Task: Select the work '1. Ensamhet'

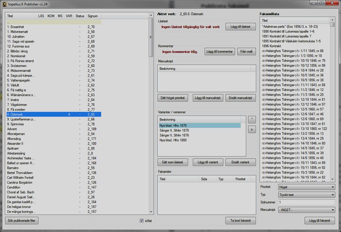Action: [54, 27]
